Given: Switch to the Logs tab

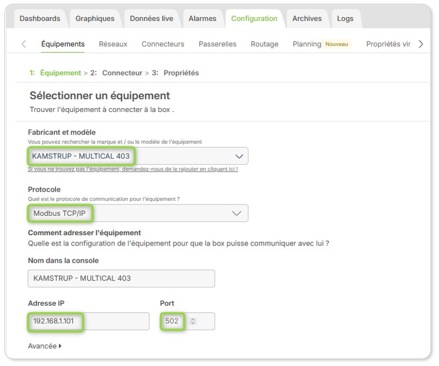Looking at the screenshot, I should coord(345,18).
